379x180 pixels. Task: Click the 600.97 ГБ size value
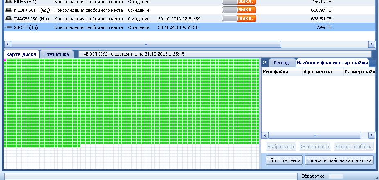point(321,10)
